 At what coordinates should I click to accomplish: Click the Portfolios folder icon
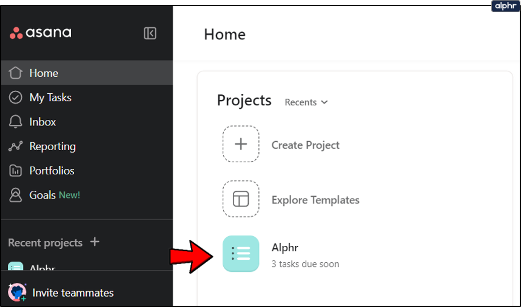click(x=16, y=171)
